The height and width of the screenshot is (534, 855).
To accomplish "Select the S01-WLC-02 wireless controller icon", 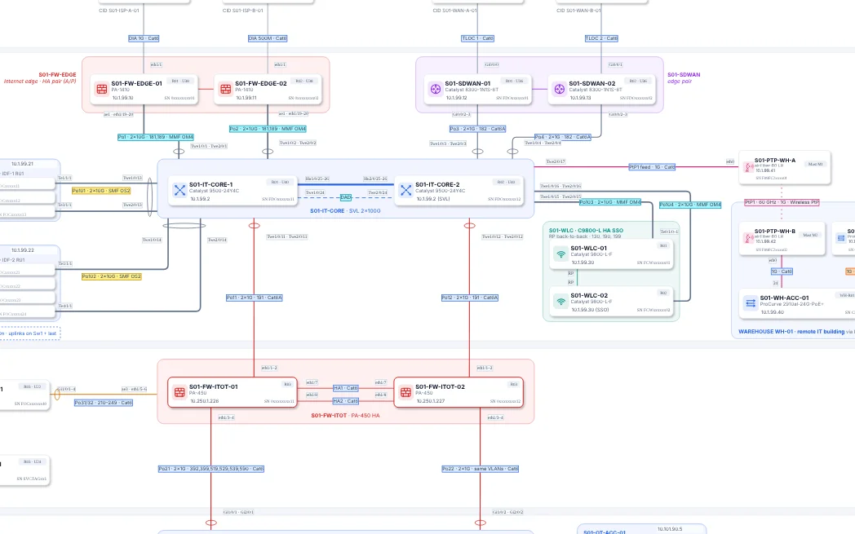I will click(561, 302).
